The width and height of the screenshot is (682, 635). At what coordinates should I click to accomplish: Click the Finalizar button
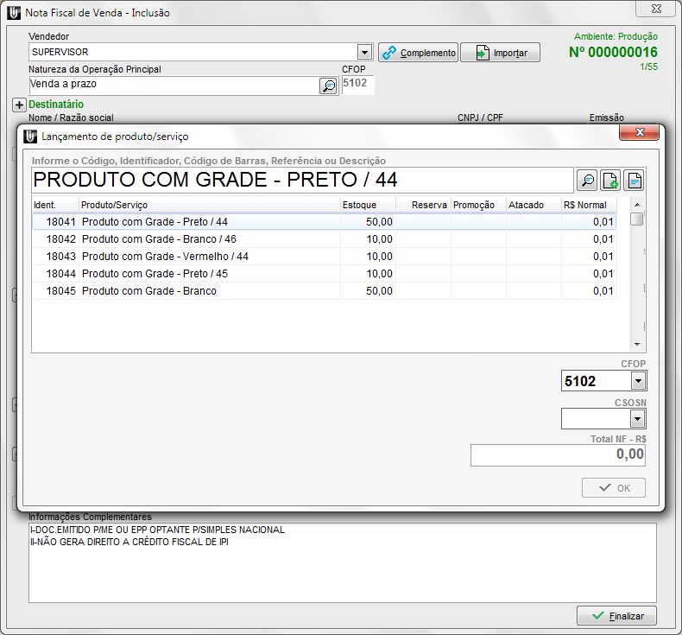point(616,615)
